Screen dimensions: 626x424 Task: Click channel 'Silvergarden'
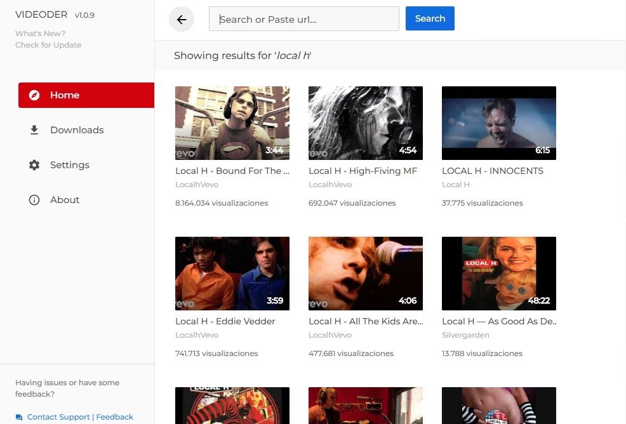point(465,335)
